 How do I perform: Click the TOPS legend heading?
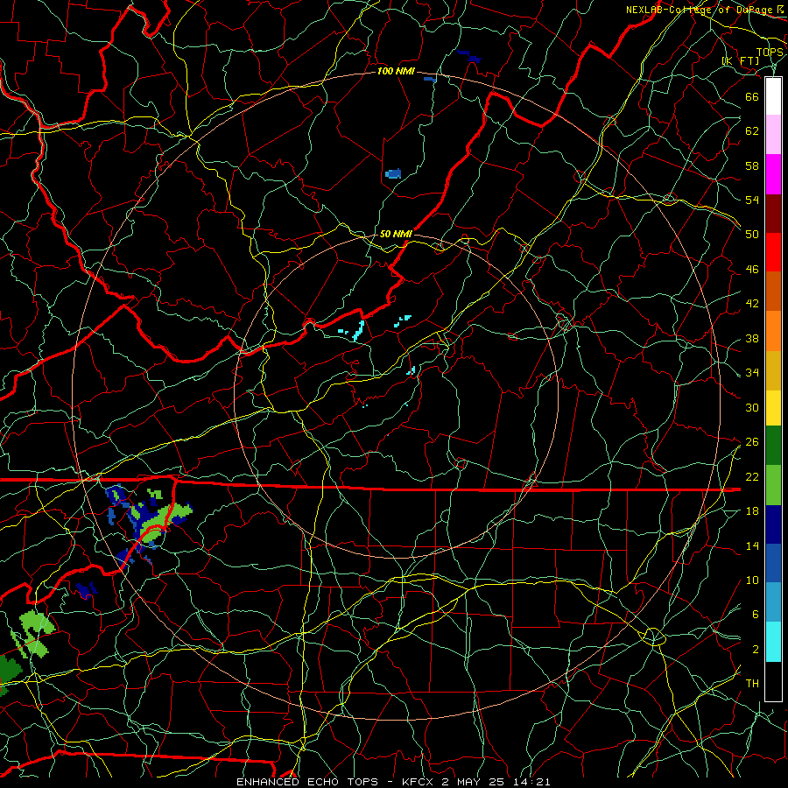770,53
